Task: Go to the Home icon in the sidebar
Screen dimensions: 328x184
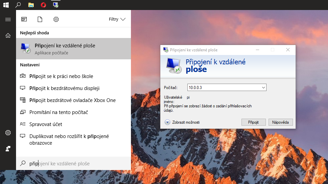Action: click(x=8, y=36)
